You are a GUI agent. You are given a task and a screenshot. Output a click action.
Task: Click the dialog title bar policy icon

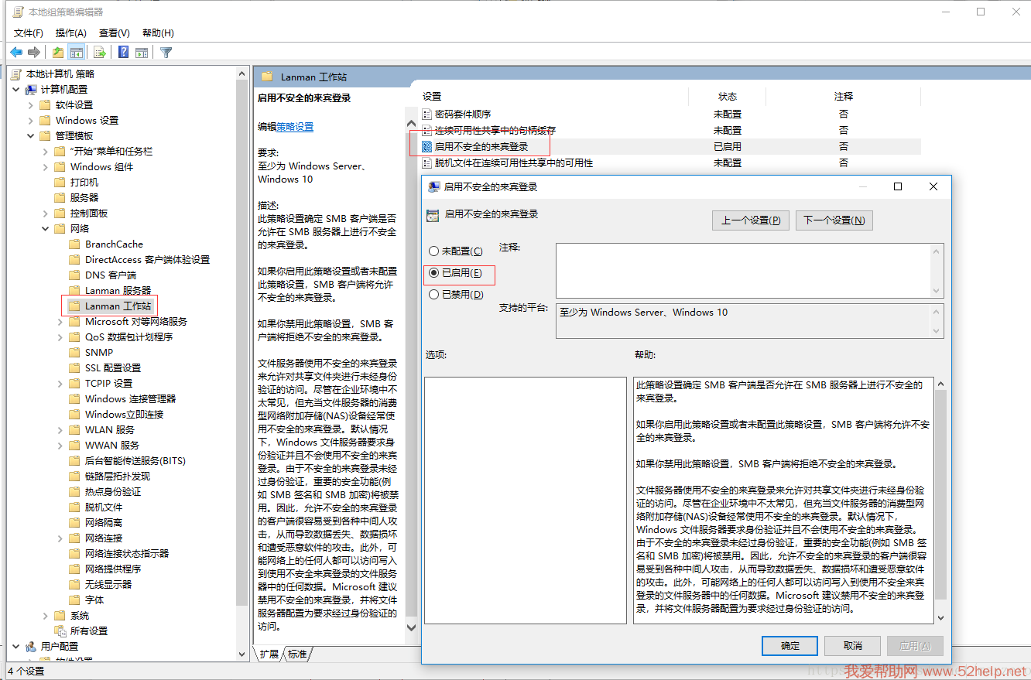[x=434, y=186]
